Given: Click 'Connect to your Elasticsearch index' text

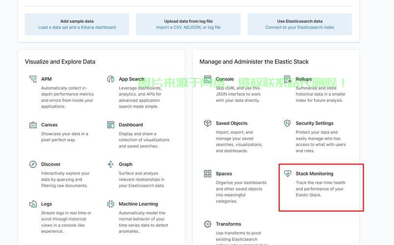Looking at the screenshot, I should [300, 27].
